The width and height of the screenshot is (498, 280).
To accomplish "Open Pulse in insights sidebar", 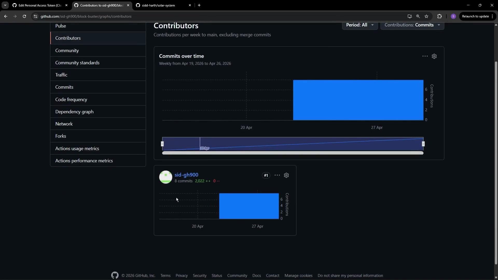I will (x=98, y=26).
